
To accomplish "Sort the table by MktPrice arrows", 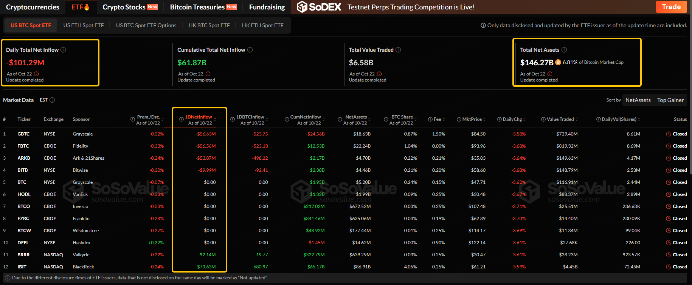I will [484, 119].
